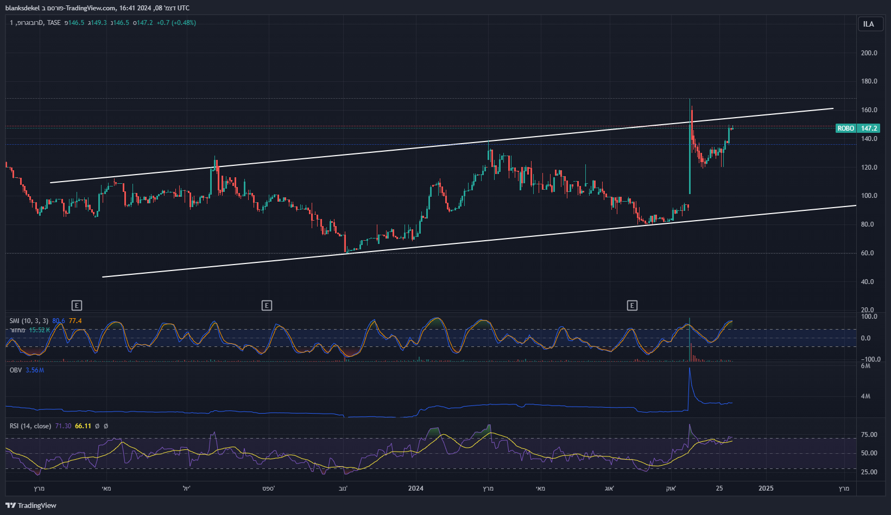Click the symbol legend containing TASE
This screenshot has height=515, width=891.
coord(35,23)
